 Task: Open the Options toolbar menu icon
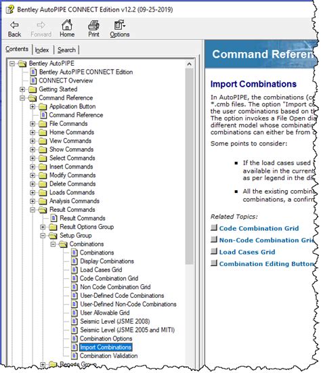[x=119, y=25]
